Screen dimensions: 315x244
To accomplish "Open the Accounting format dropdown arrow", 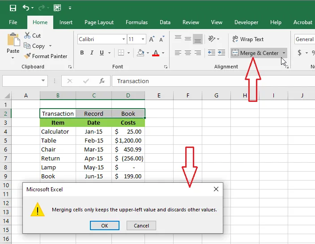I will pos(307,53).
